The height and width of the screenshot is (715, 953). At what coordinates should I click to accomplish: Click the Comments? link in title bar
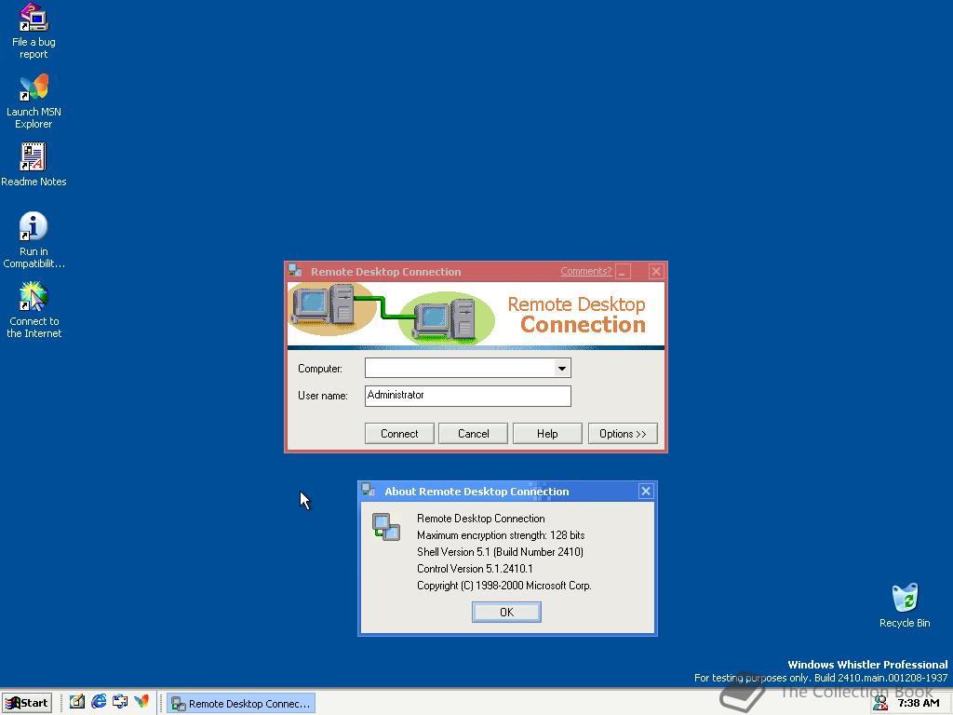586,271
